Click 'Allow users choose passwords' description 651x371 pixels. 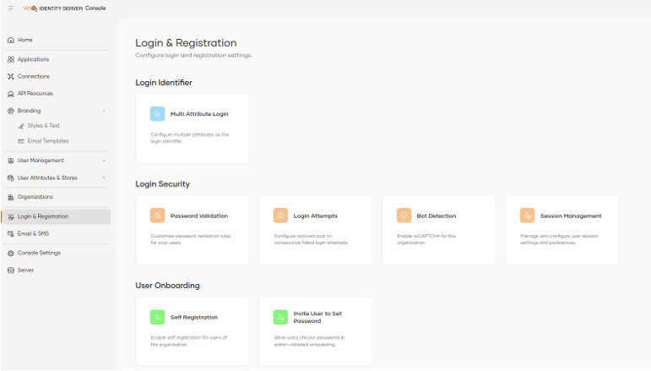[x=309, y=341]
